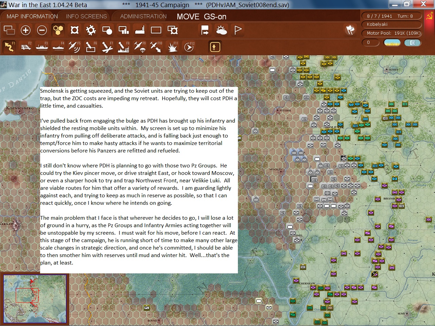Screen dimensions: 435x326
Task: Click the rectangle with bar chart icon
Action: coord(123,30)
